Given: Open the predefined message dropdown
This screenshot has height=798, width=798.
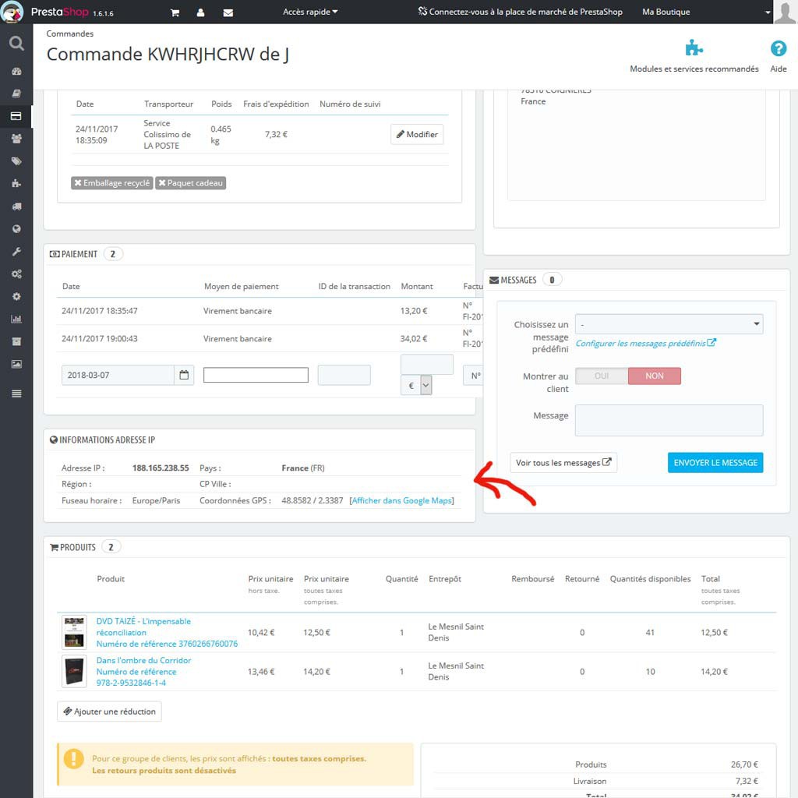Looking at the screenshot, I should pos(670,323).
